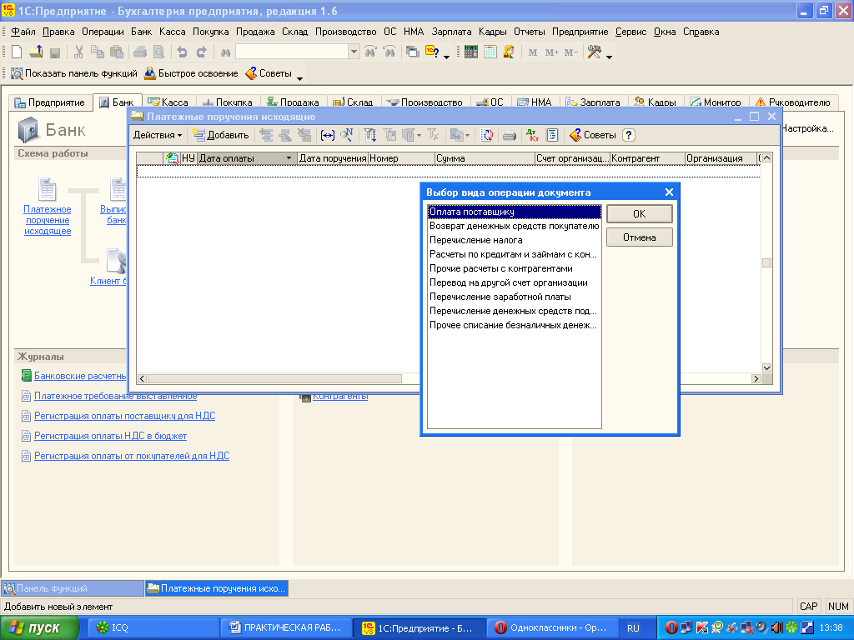Open the Сервис menu
This screenshot has width=854, height=640.
pos(630,32)
